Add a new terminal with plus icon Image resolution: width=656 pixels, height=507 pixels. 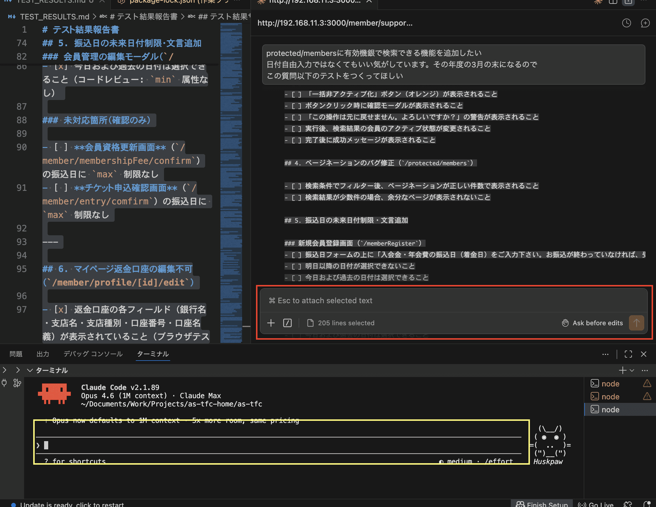(x=622, y=370)
